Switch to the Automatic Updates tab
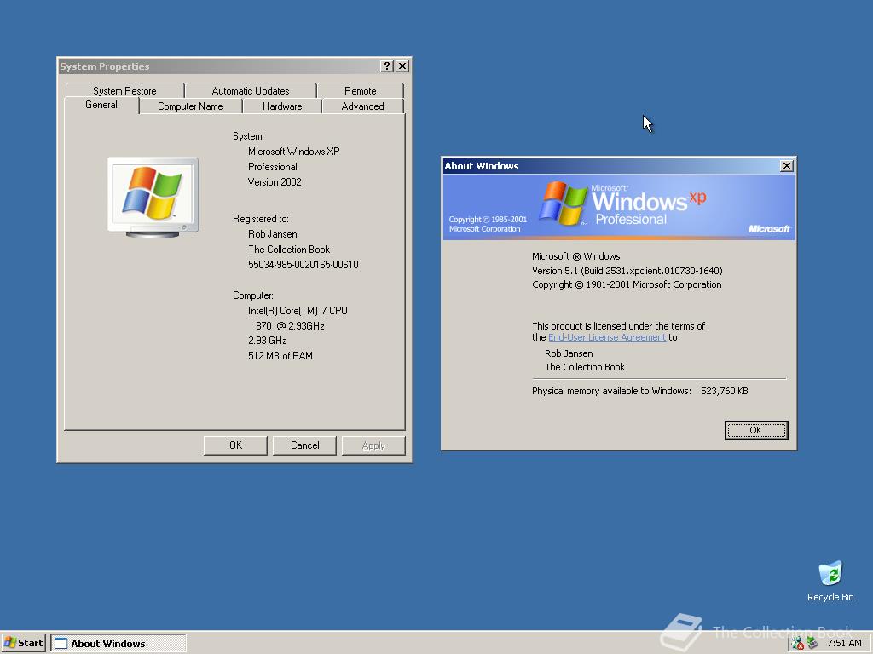Viewport: 873px width, 654px height. (251, 90)
